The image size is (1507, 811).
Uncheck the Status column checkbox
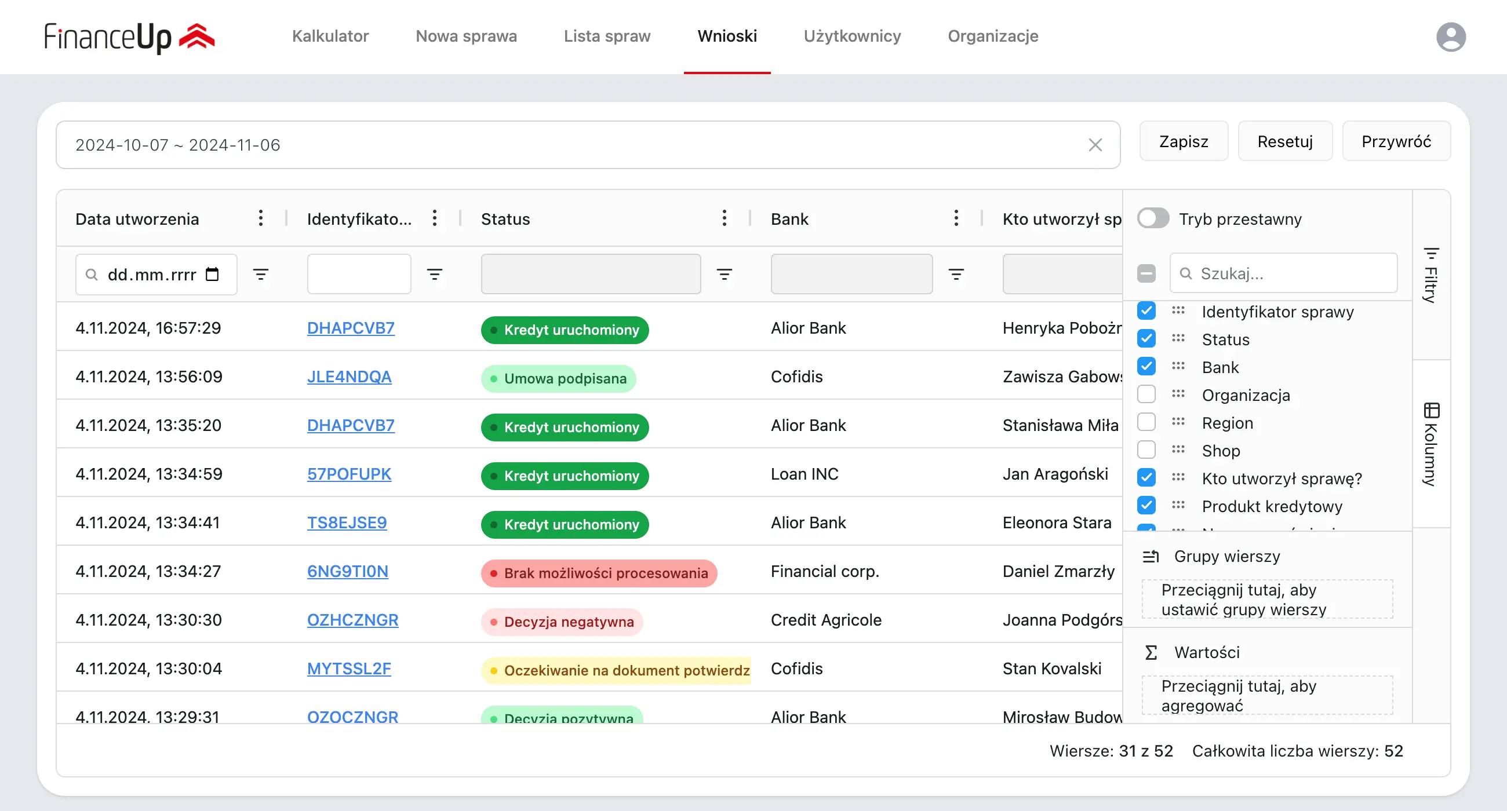click(x=1146, y=338)
